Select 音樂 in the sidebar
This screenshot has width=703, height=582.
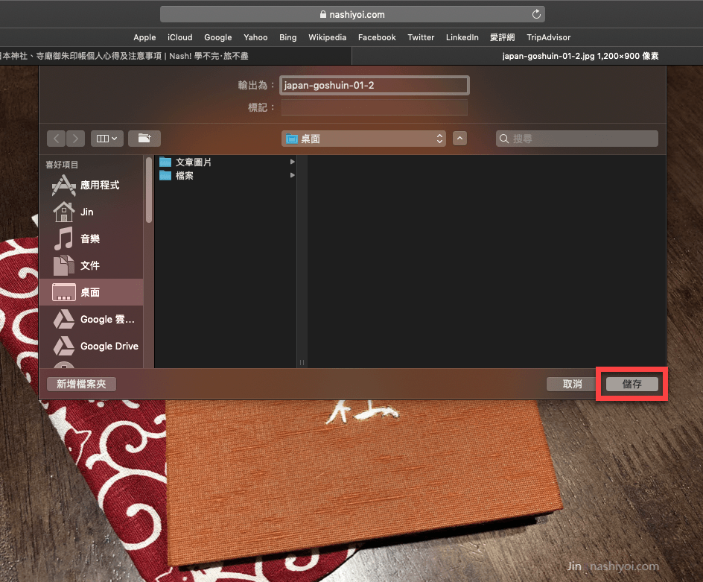[92, 238]
